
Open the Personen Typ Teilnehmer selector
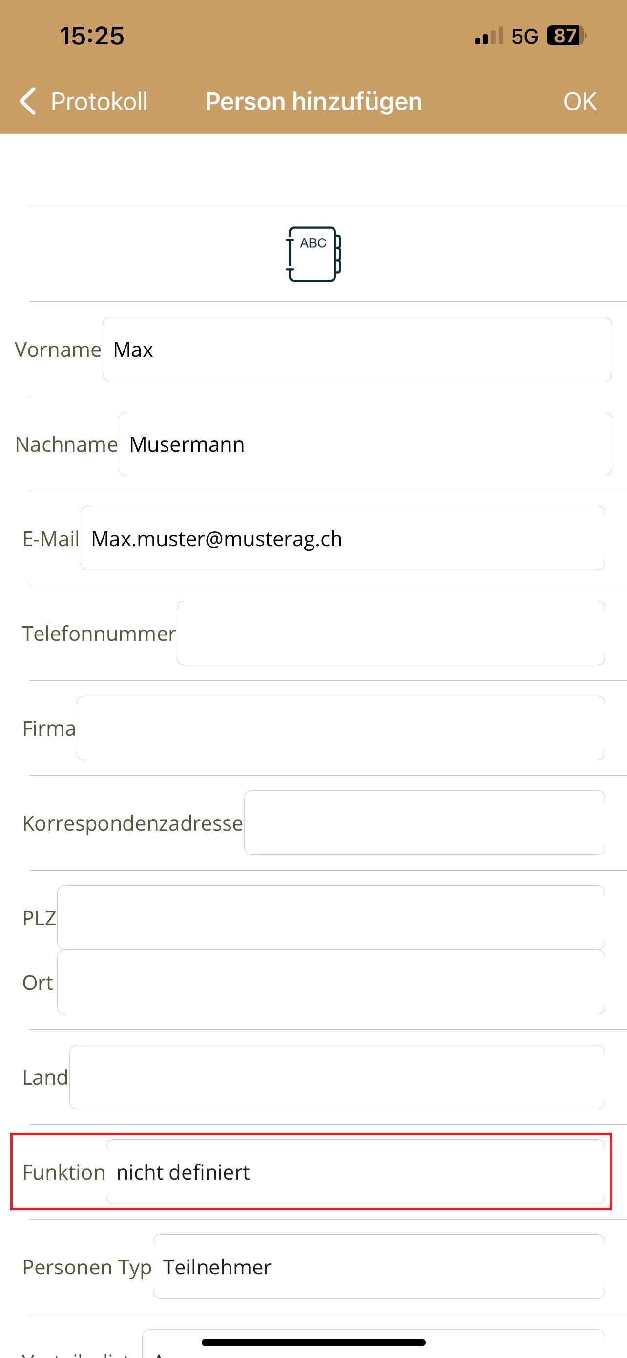(x=378, y=1267)
